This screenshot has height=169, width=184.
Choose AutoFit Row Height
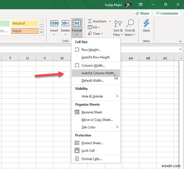pos(96,57)
